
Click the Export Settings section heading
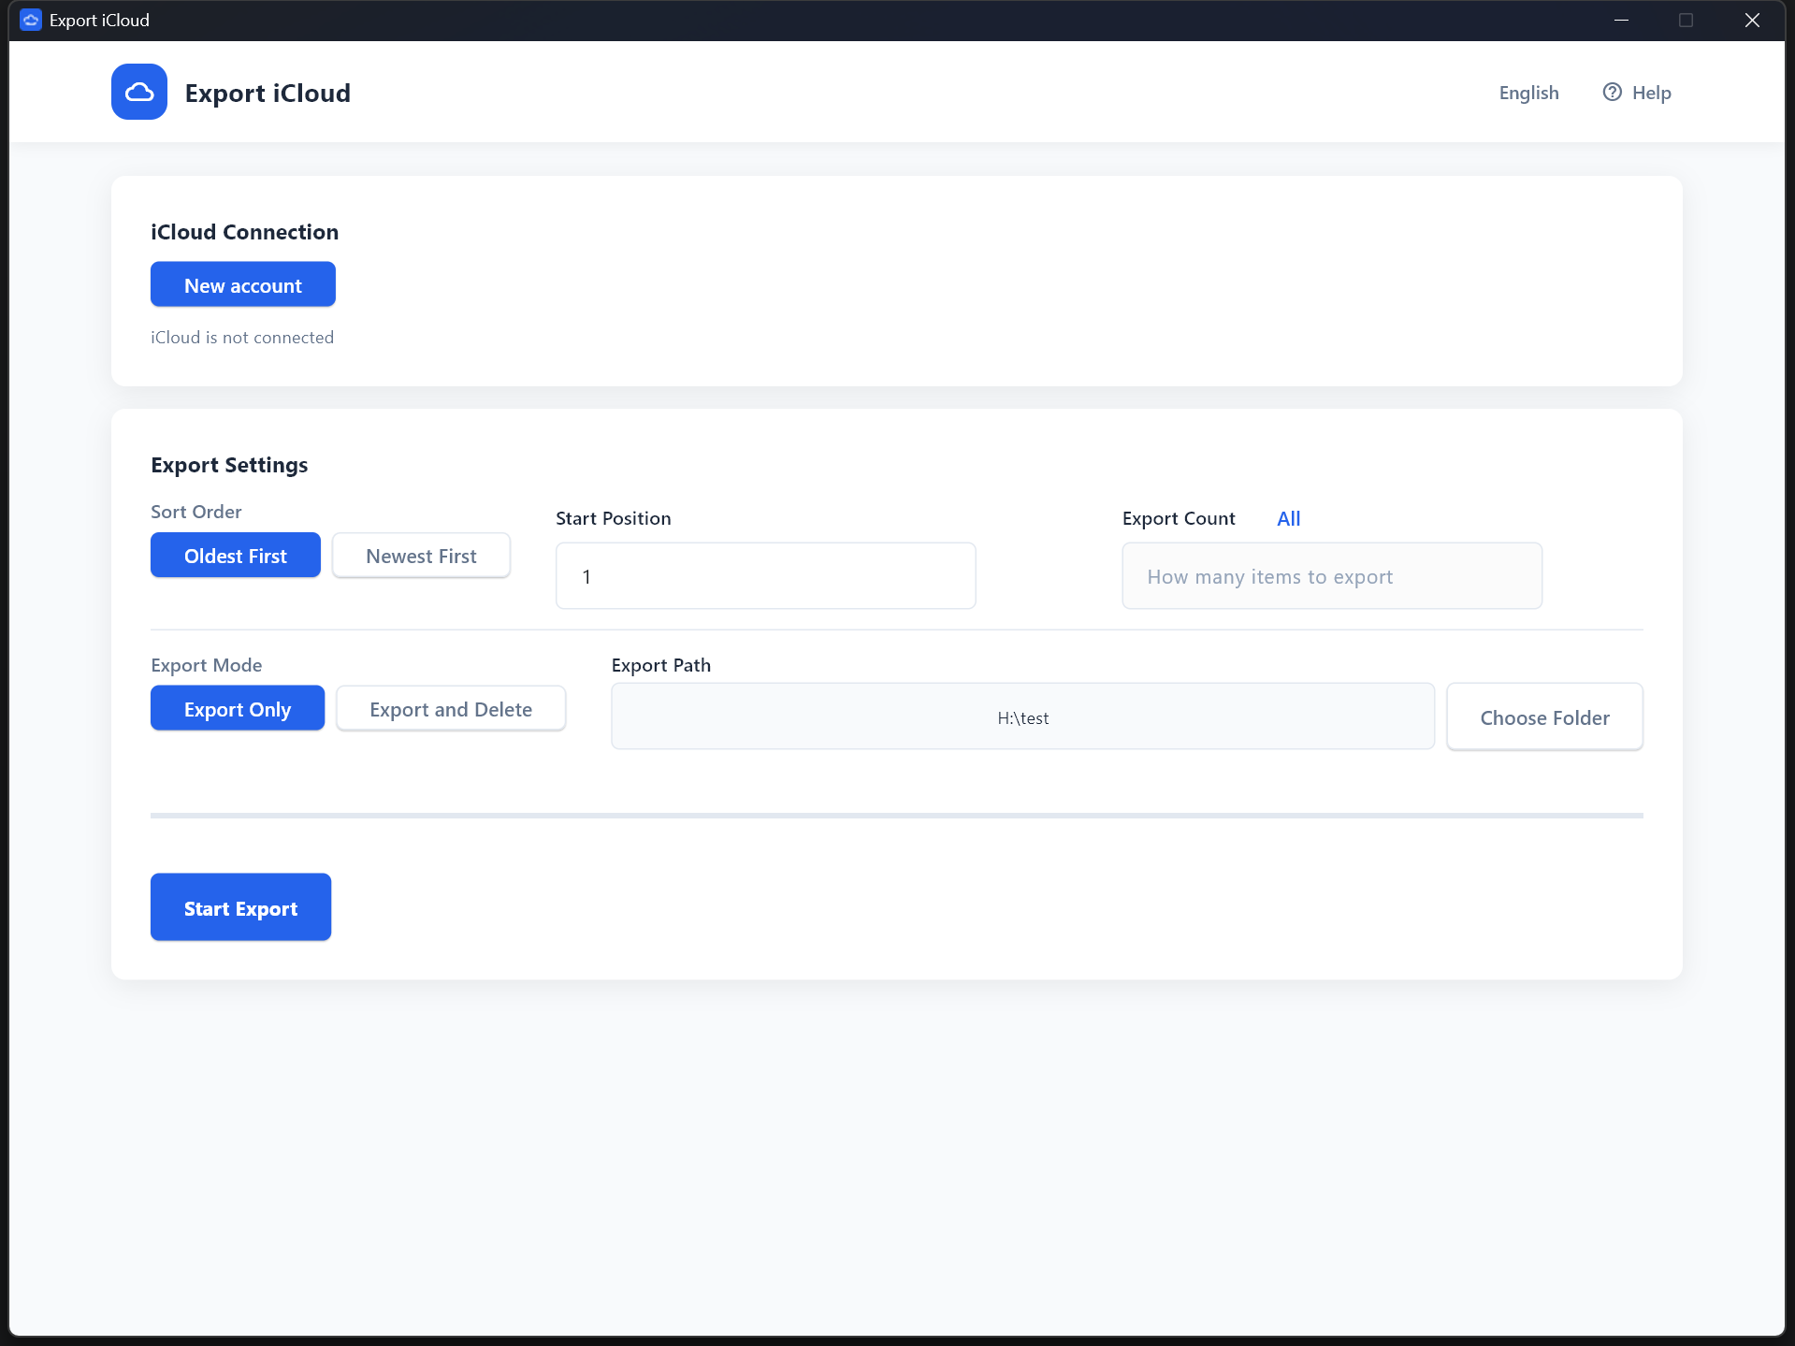point(229,464)
